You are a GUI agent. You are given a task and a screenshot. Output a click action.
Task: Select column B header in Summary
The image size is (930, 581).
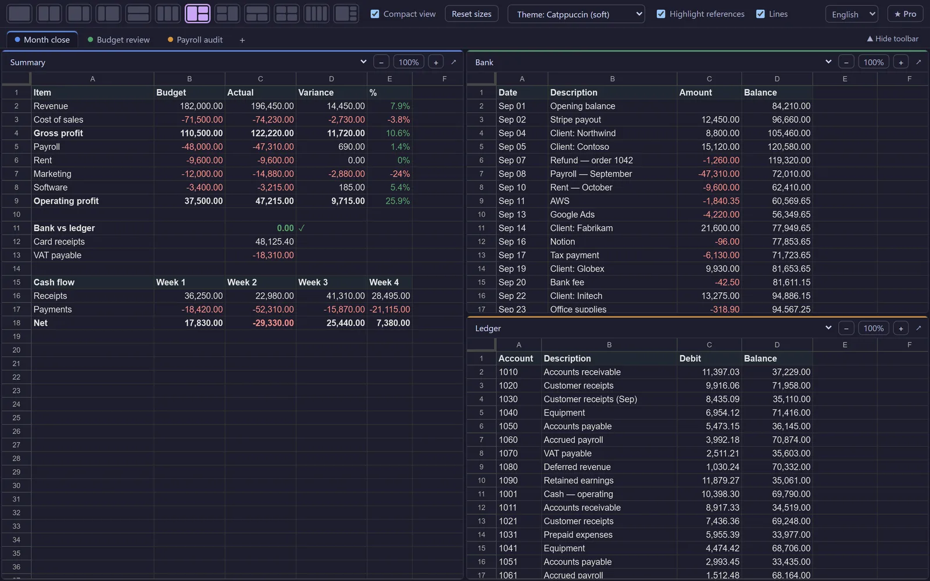coord(189,79)
